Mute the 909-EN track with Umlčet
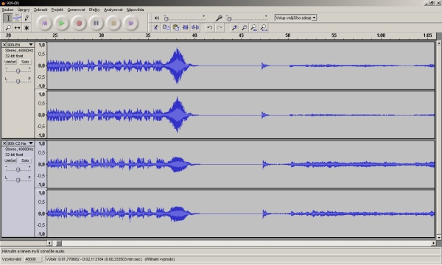This screenshot has height=265, width=442. click(10, 62)
